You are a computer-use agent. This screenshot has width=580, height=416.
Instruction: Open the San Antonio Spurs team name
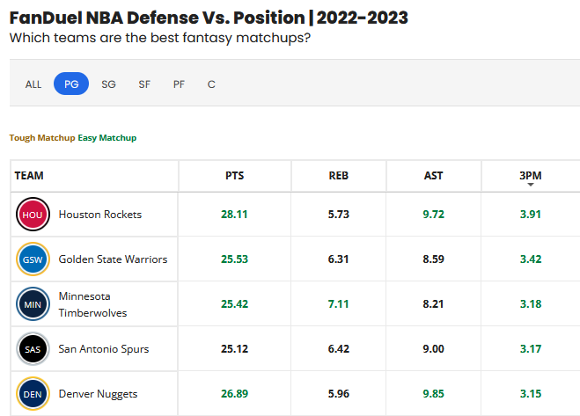(104, 349)
